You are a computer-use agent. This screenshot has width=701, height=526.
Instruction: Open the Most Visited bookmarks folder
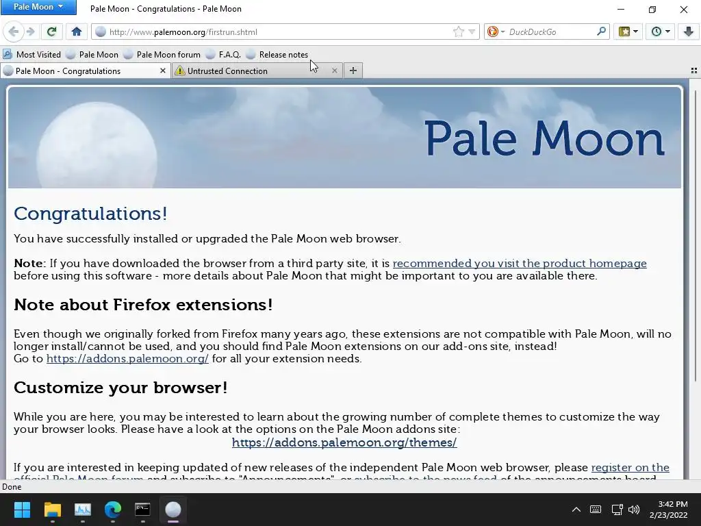31,55
